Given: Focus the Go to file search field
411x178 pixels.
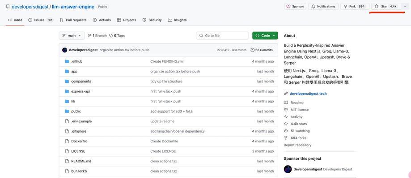Looking at the screenshot, I should 222,36.
